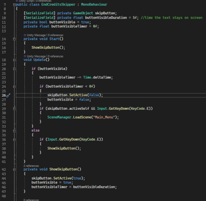Viewport: 206px width, 201px height.
Task: Click the MonoBehaviour base class name
Action: pyautogui.click(x=94, y=4)
